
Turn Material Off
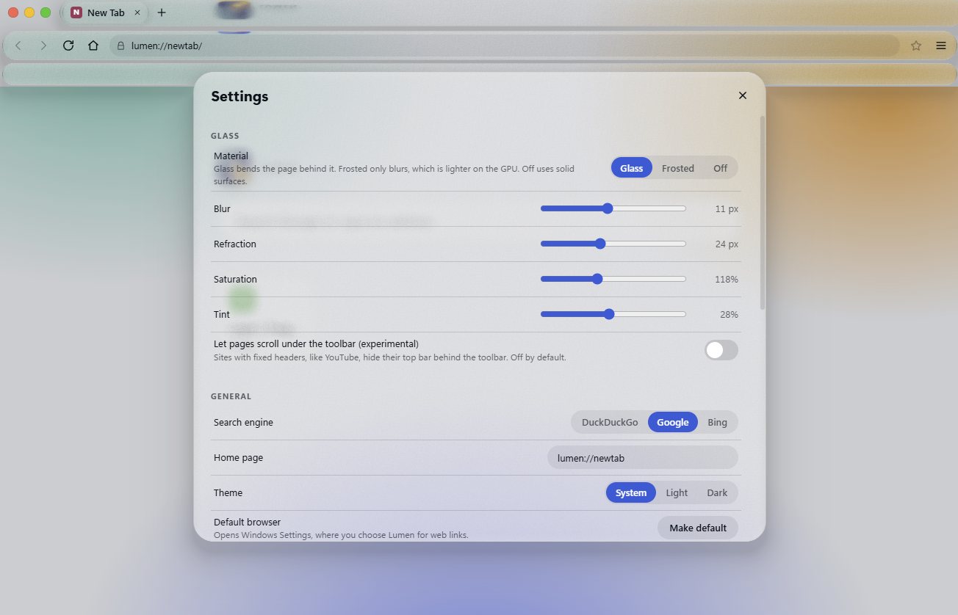[x=720, y=168]
